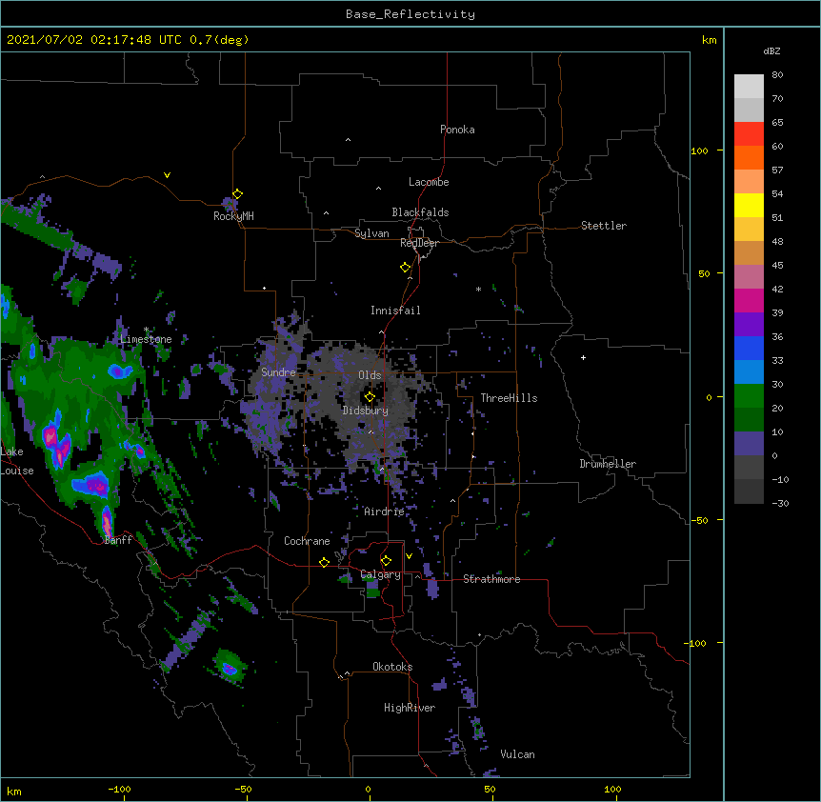This screenshot has height=802, width=821.
Task: Click the 42 value in dBZ legend
Action: coord(777,289)
